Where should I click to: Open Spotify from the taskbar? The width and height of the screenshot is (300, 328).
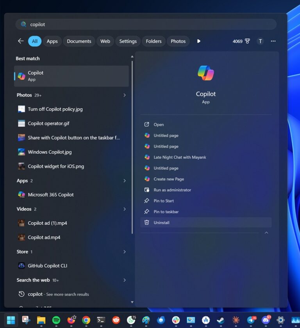[x=56, y=320]
